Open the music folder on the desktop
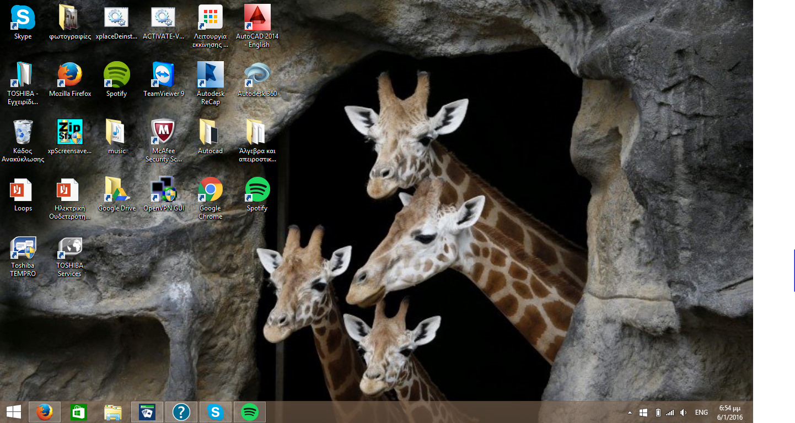 [x=117, y=138]
